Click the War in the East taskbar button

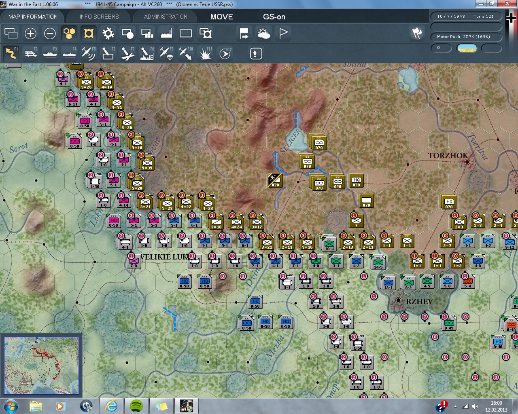point(187,406)
